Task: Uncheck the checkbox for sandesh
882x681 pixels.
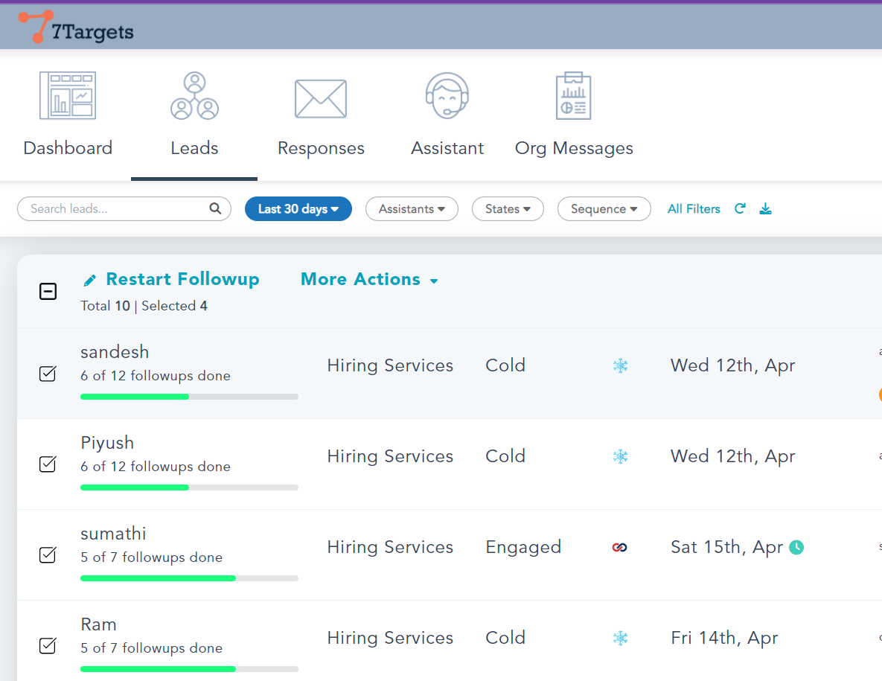Action: tap(48, 374)
